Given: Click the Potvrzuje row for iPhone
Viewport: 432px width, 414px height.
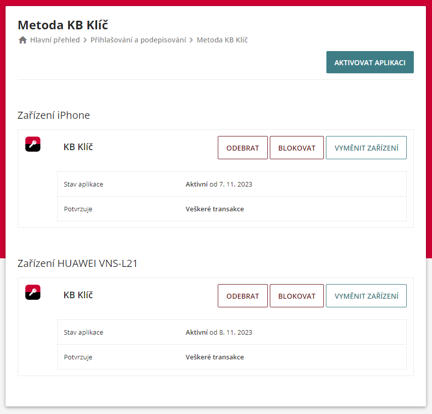Looking at the screenshot, I should tap(77, 209).
